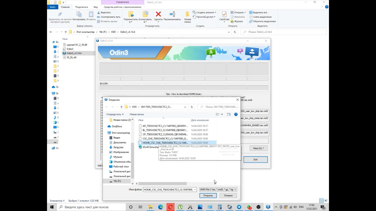This screenshot has height=211, width=376.
Task: Expand the file name combo box dropdown
Action: [x=195, y=190]
